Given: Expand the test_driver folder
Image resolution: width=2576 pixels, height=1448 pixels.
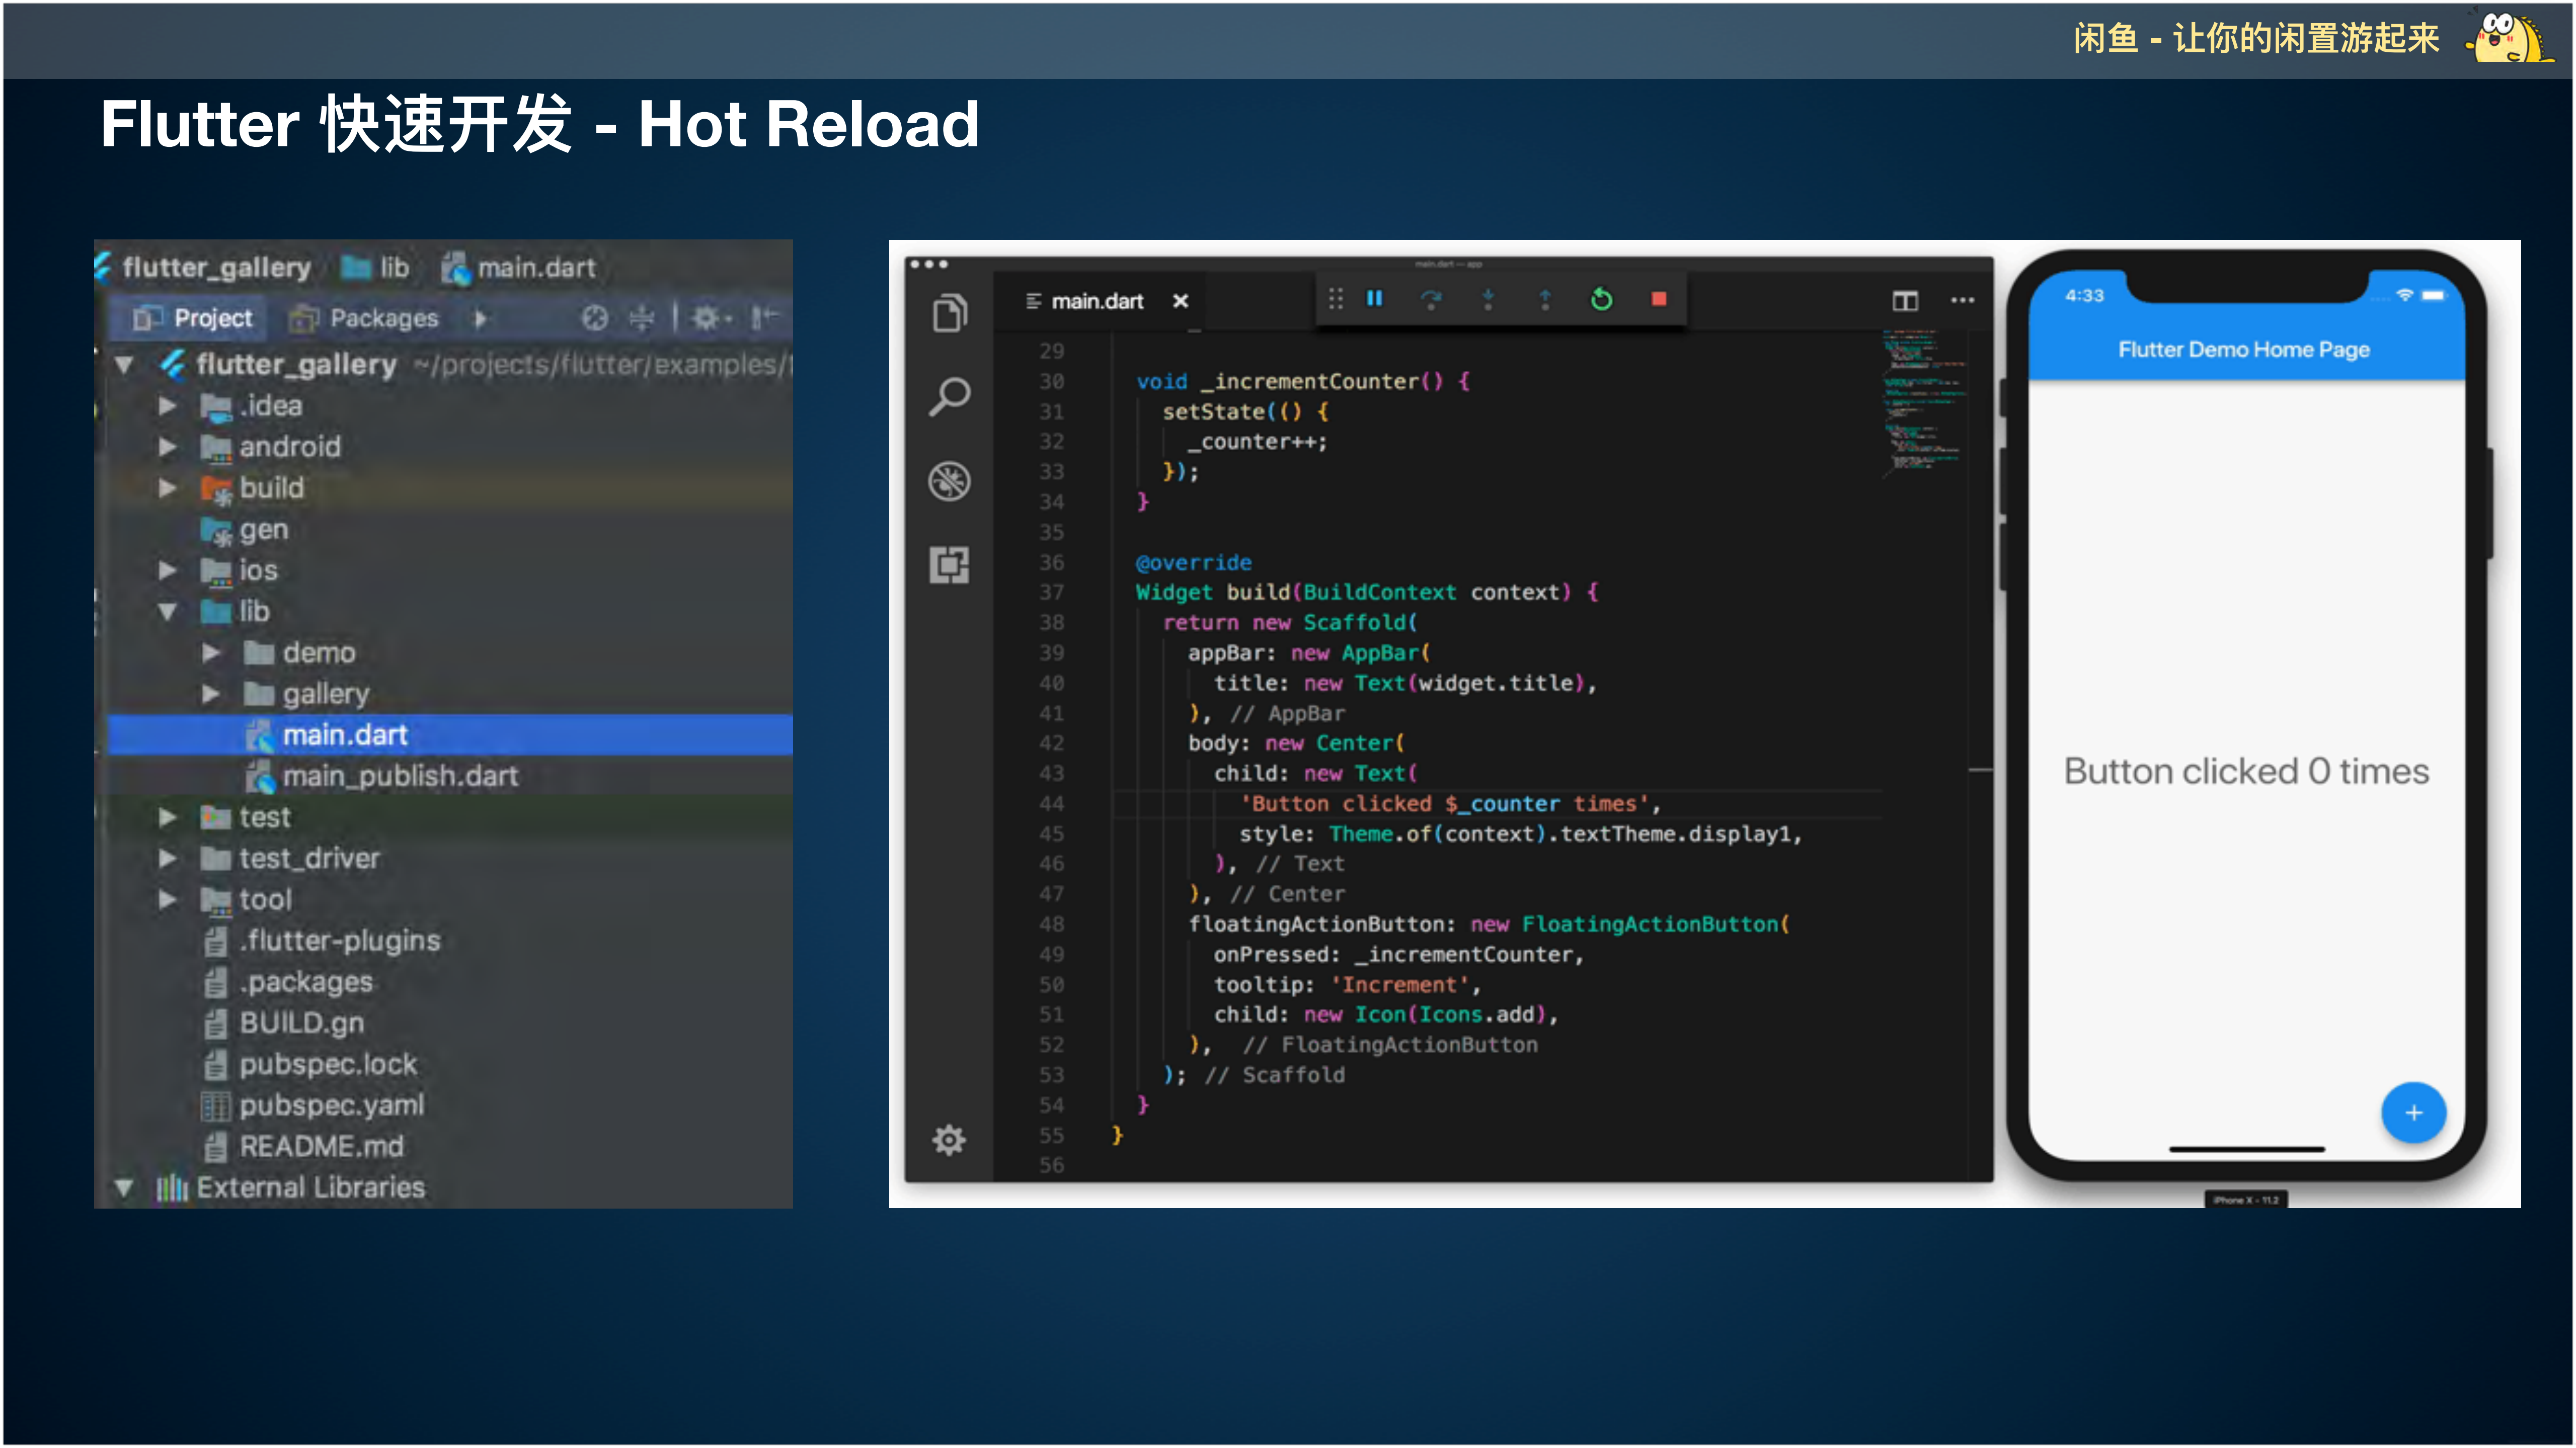Looking at the screenshot, I should click(x=167, y=859).
